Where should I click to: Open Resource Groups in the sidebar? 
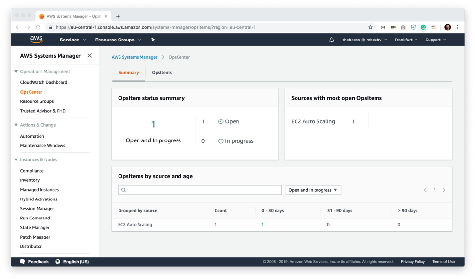click(37, 101)
